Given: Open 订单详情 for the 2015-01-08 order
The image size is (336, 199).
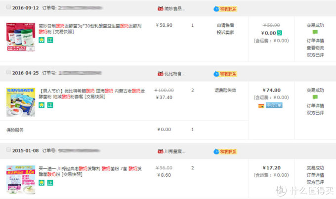Looking at the screenshot, I should (315, 175).
